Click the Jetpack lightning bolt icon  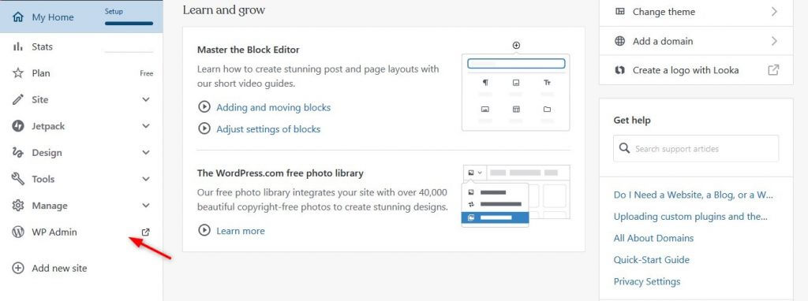pyautogui.click(x=18, y=126)
